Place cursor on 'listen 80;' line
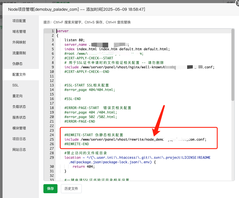The width and height of the screenshot is (239, 198). [x=74, y=40]
